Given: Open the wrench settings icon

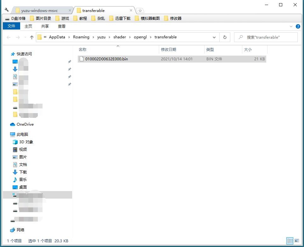Looking at the screenshot, I should tap(7, 10).
